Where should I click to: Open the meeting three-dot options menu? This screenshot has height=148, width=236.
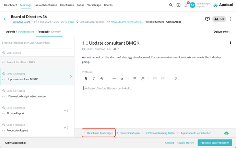[231, 19]
